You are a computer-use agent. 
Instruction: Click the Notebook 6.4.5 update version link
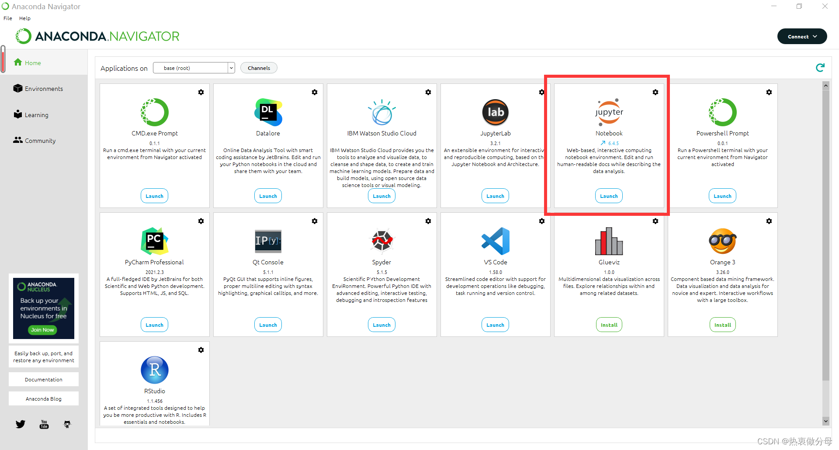pyautogui.click(x=609, y=143)
